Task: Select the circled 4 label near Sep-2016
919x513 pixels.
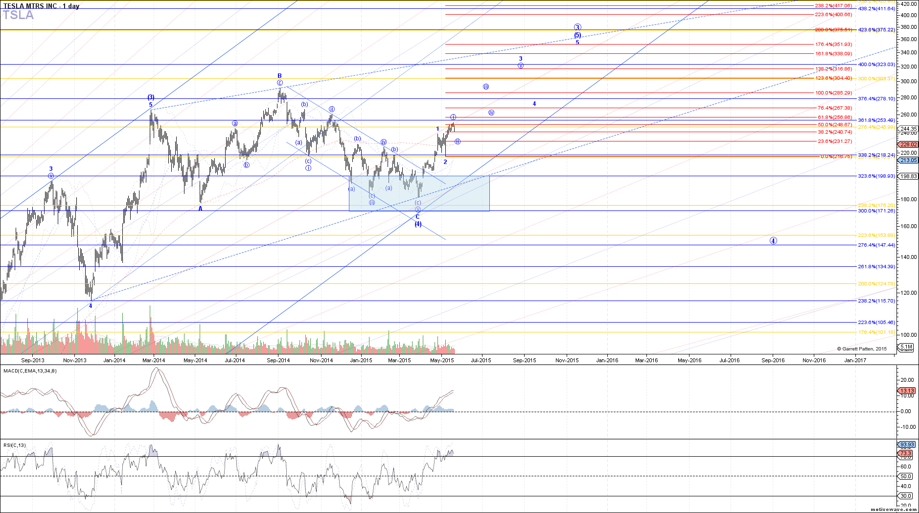Action: click(x=773, y=241)
